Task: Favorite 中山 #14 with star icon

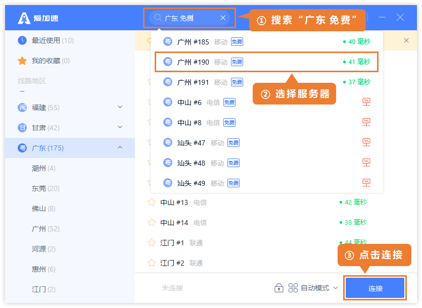Action: point(151,223)
